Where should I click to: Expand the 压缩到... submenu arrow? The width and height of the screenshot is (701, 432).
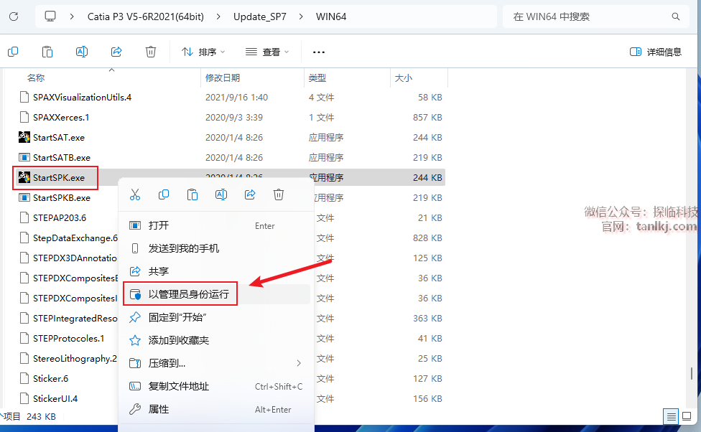299,363
